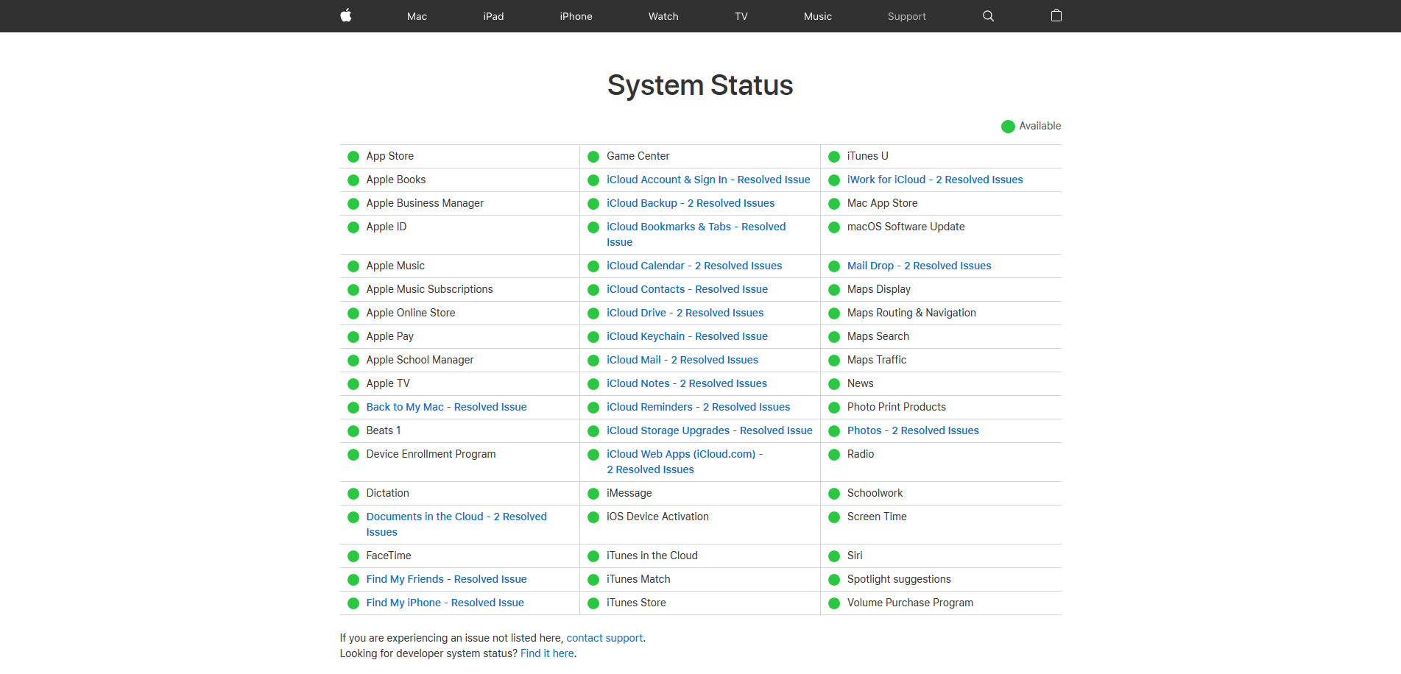This screenshot has width=1401, height=674.
Task: Click green status dot beside Mac App Store
Action: (x=834, y=204)
